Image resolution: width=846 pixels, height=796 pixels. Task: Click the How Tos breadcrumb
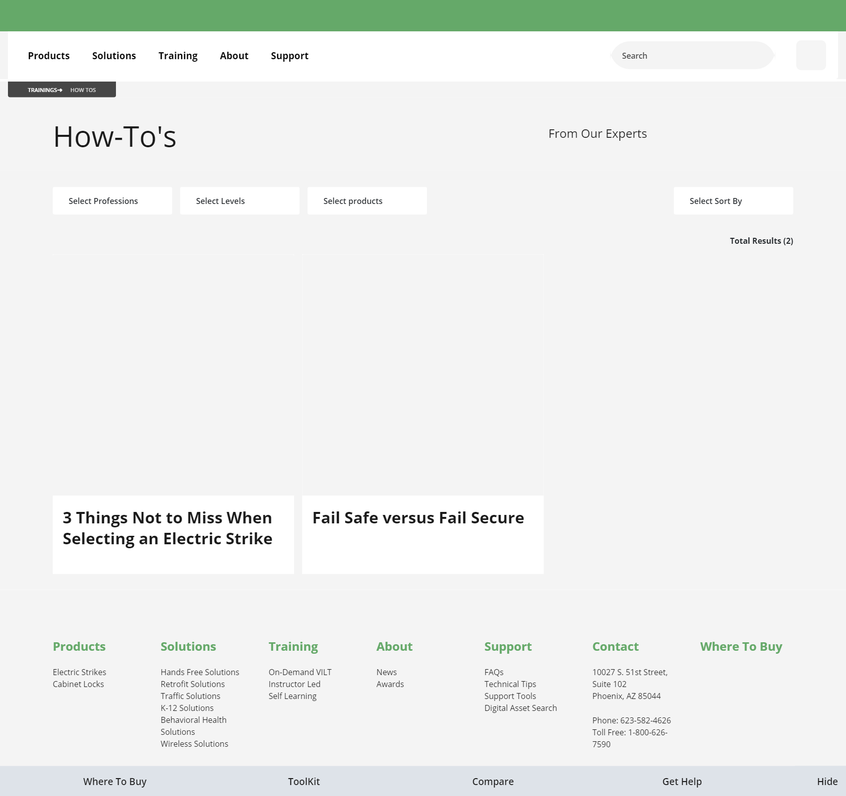(83, 90)
